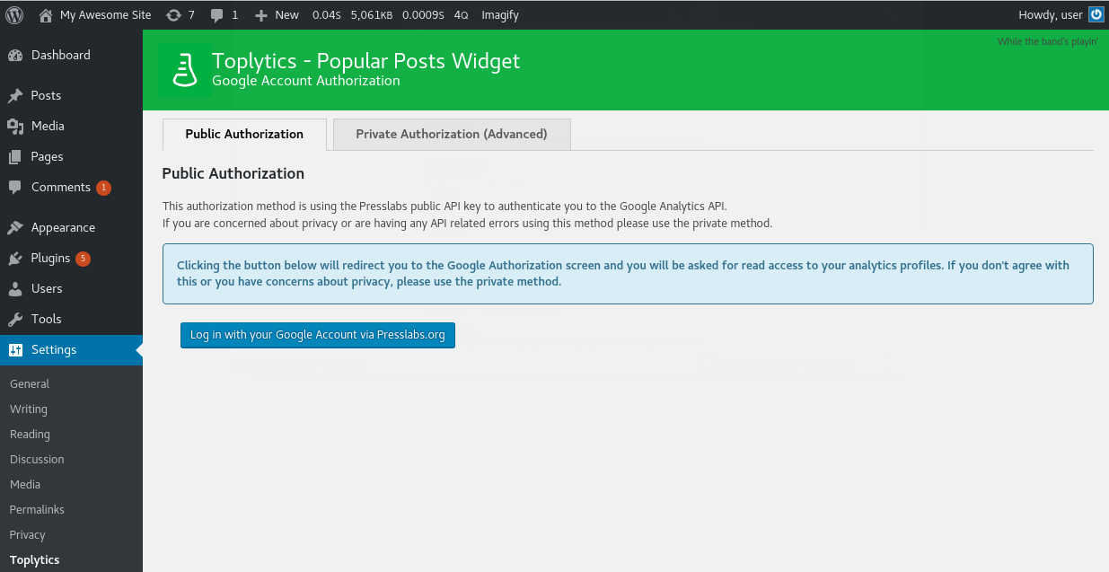1109x572 pixels.
Task: Open Discussion settings submenu item
Action: (37, 459)
